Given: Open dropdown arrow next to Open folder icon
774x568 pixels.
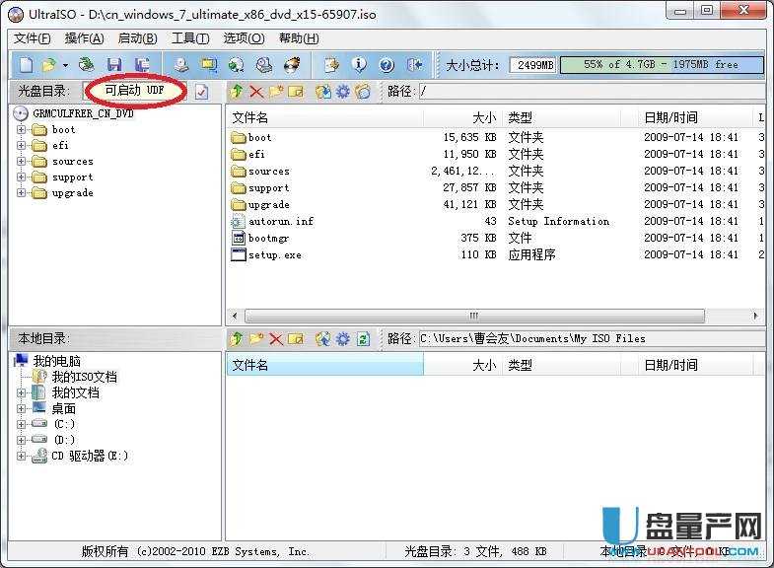Looking at the screenshot, I should [65, 65].
